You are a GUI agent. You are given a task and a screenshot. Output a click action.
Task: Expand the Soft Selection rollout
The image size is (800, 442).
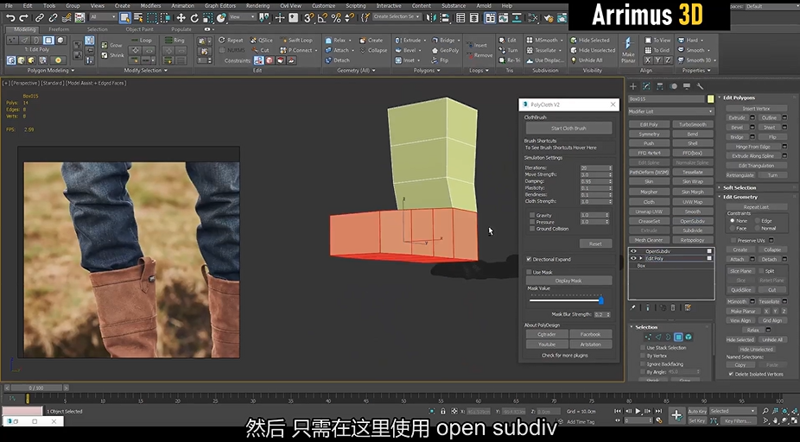point(740,187)
